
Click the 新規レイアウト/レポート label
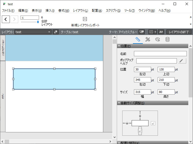tap(85, 25)
